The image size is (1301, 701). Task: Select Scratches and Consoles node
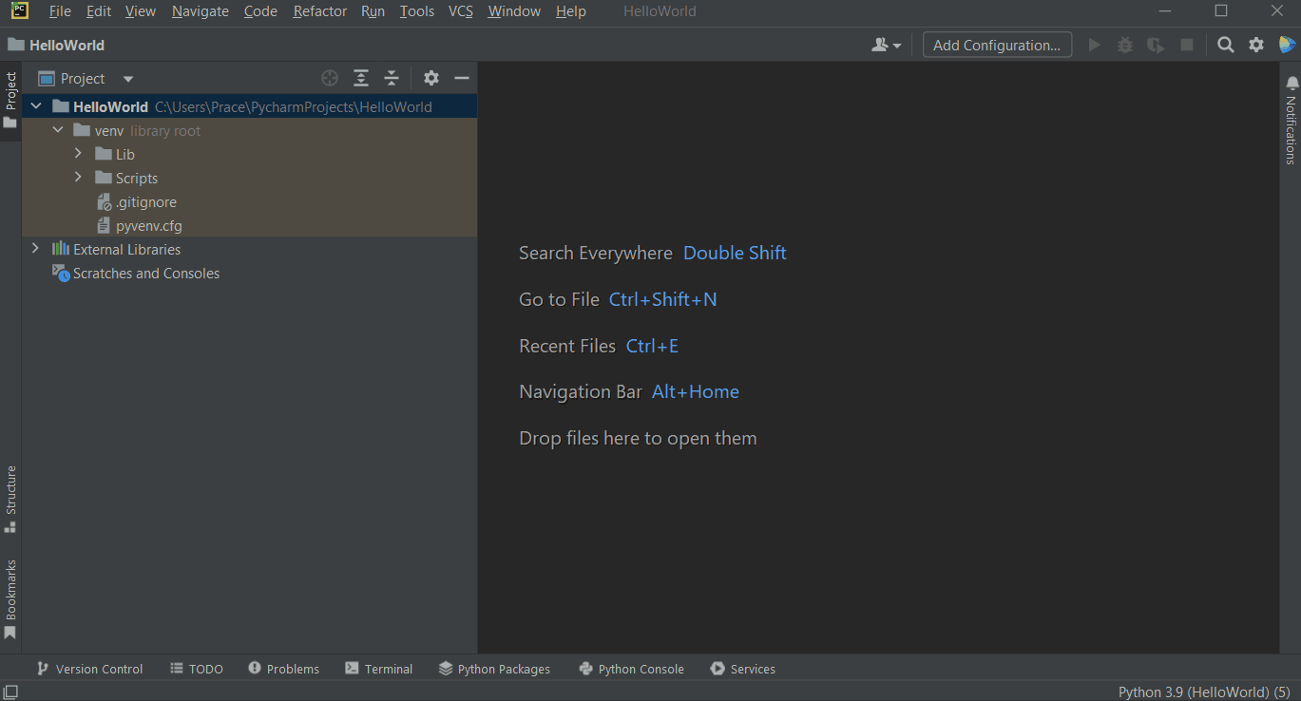[136, 273]
